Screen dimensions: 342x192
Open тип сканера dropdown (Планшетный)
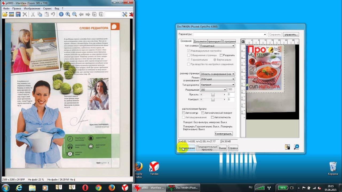coord(217,46)
